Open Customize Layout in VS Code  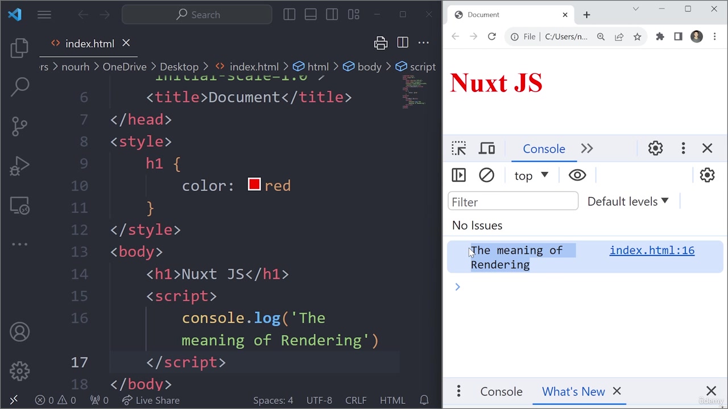pos(354,15)
